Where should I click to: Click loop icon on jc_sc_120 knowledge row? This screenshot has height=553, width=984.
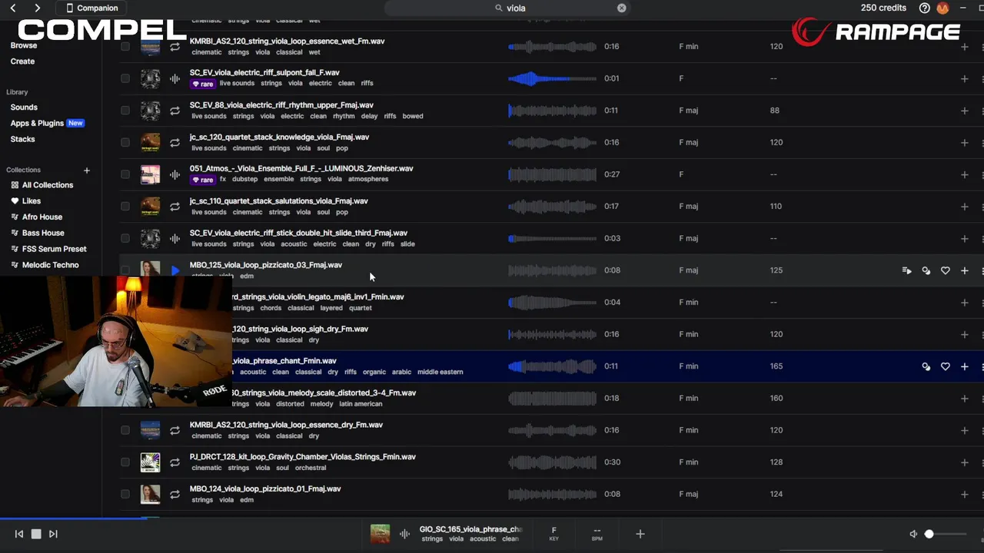point(175,142)
